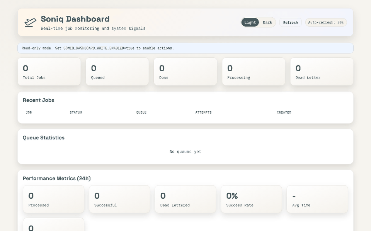This screenshot has height=231, width=371.
Task: Click the QUEUE column header
Action: (x=141, y=112)
